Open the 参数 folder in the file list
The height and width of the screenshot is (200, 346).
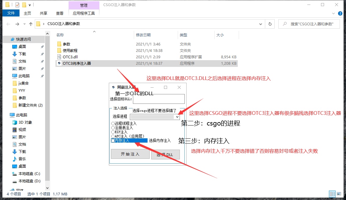(x=66, y=44)
